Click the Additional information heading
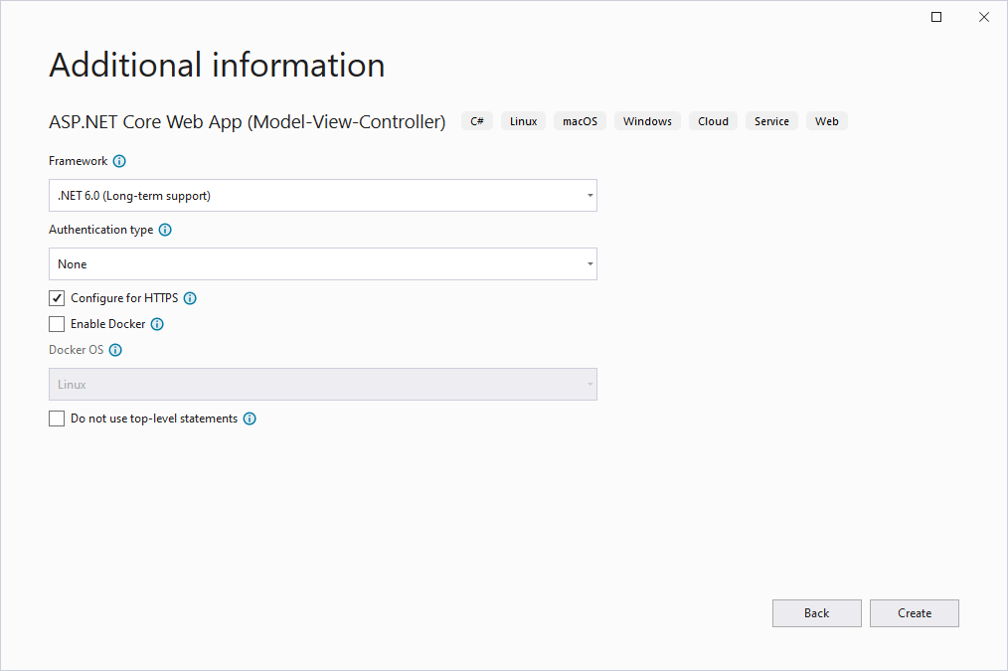The image size is (1008, 671). (218, 65)
